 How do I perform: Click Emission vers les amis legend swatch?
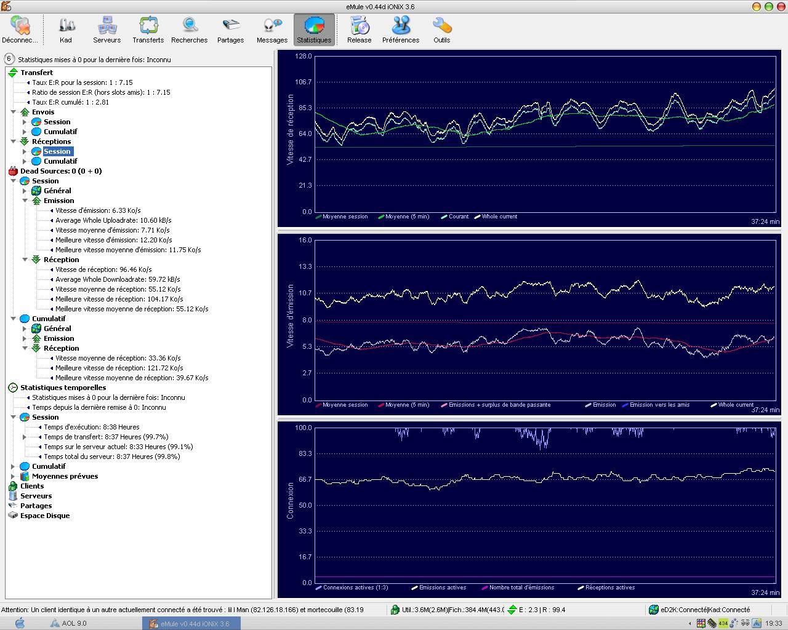point(625,405)
